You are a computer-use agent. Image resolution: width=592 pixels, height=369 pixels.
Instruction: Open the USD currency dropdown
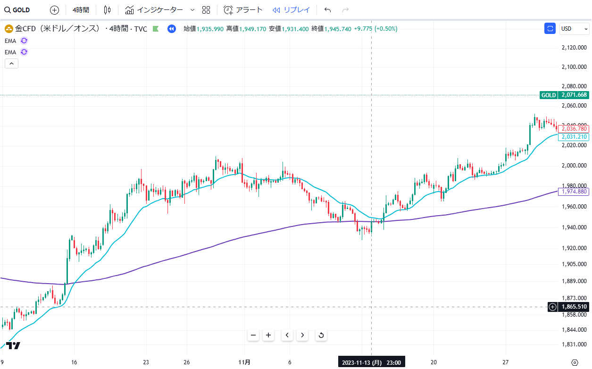tap(574, 29)
